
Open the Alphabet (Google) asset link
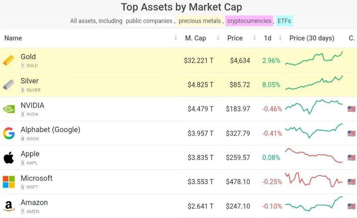(50, 130)
